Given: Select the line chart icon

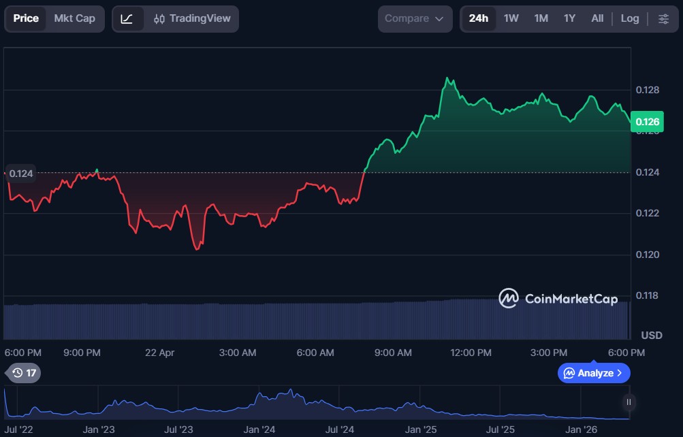Looking at the screenshot, I should point(127,19).
